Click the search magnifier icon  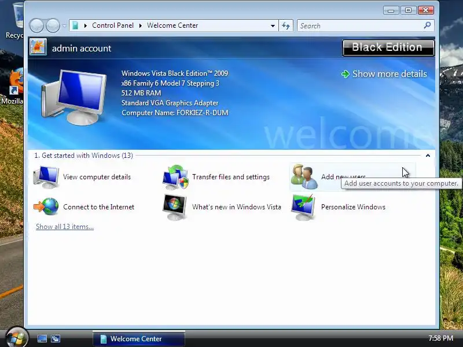pos(427,25)
